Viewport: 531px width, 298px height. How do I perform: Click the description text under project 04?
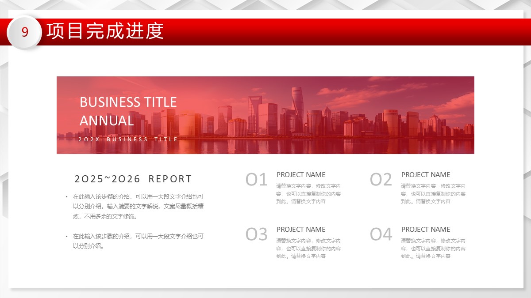(433, 249)
